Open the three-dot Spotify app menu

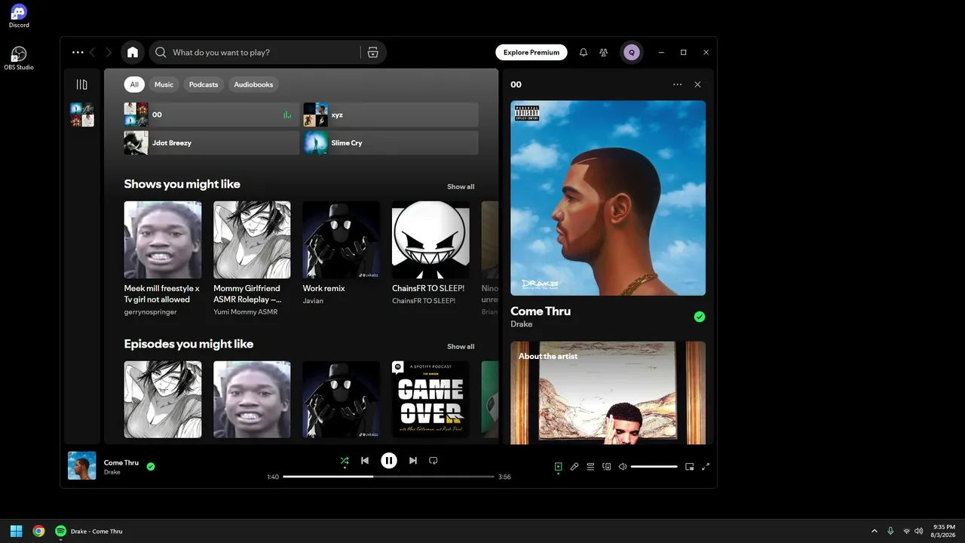point(78,52)
